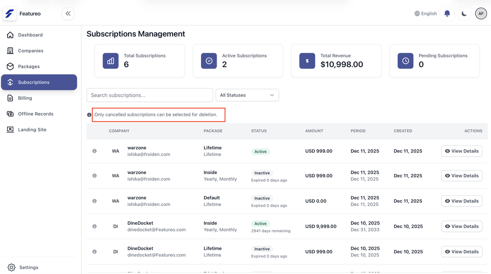Click info icon on first warzone row

click(94, 151)
